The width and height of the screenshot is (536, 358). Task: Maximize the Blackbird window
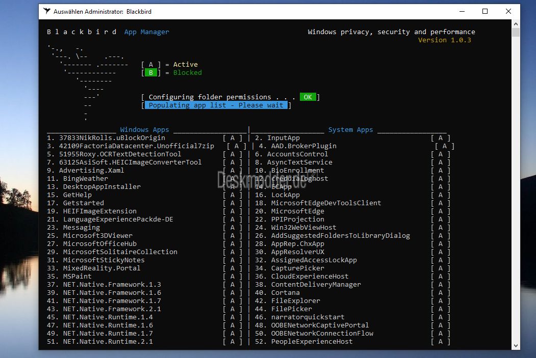484,11
